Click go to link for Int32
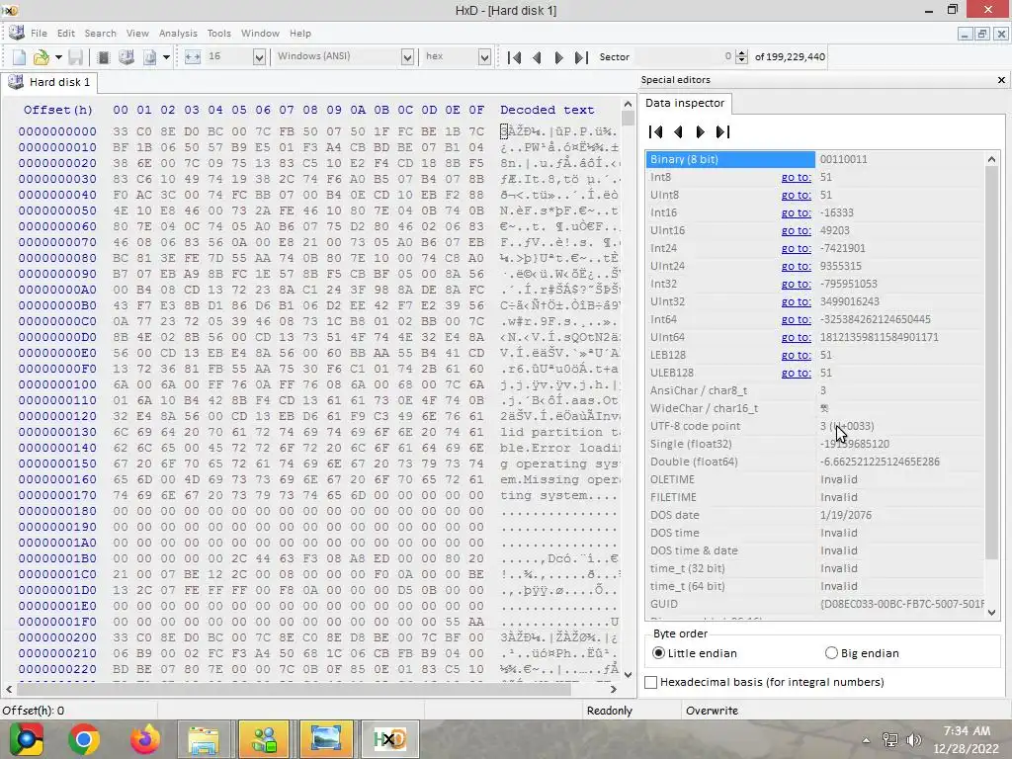This screenshot has width=1012, height=759. click(796, 284)
